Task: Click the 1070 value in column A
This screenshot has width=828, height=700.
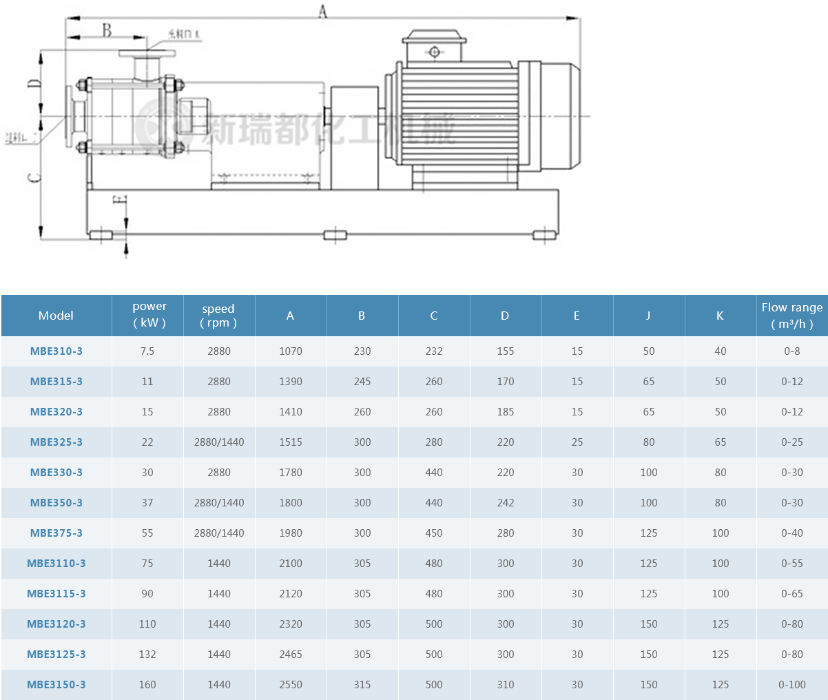Action: click(x=290, y=351)
